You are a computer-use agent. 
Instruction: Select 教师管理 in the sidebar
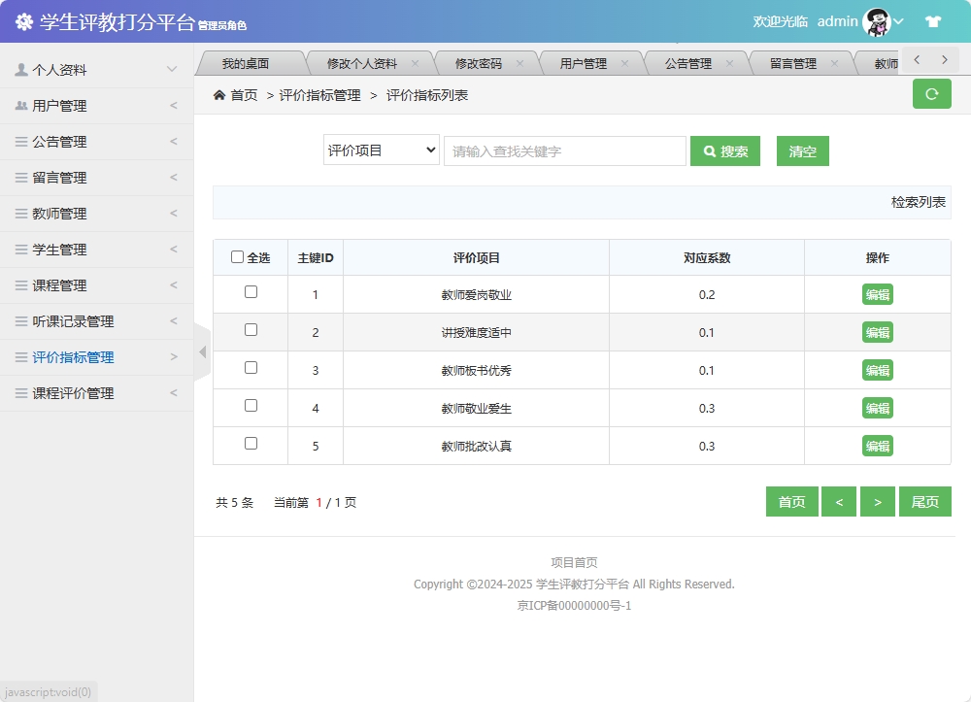(58, 213)
